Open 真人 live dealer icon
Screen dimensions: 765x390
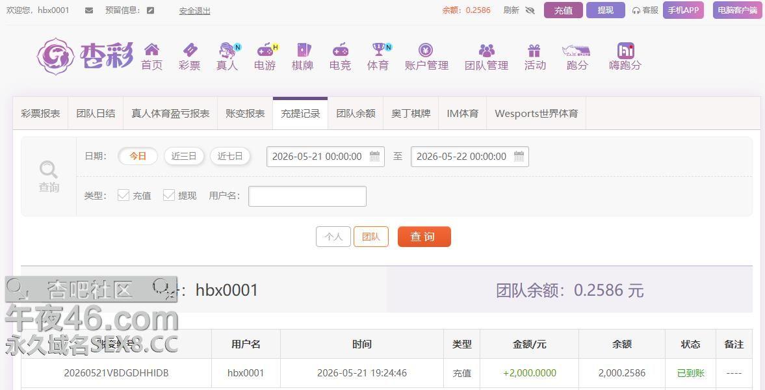227,49
